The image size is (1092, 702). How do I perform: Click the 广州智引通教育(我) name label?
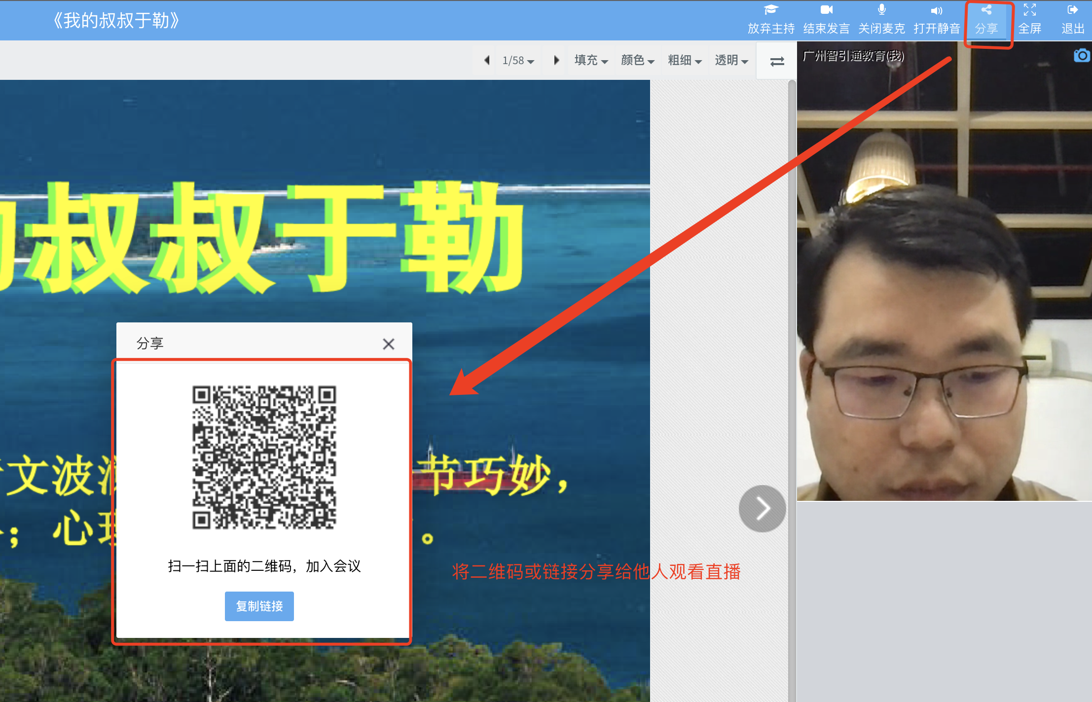[x=853, y=56]
